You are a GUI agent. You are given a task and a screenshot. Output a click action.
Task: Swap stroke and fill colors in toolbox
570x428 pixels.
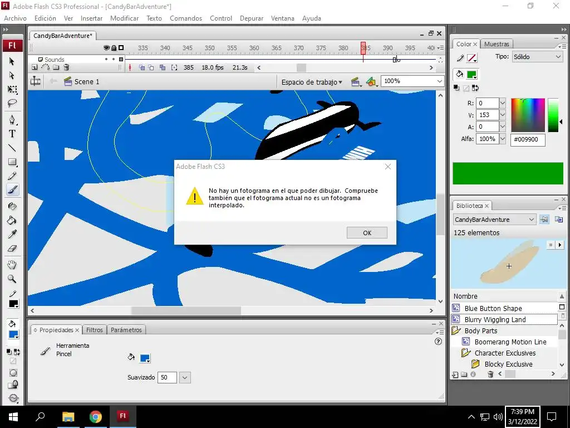(x=17, y=352)
